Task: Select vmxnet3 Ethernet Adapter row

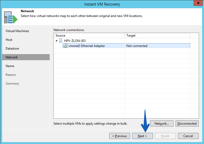Action: pyautogui.click(x=126, y=46)
